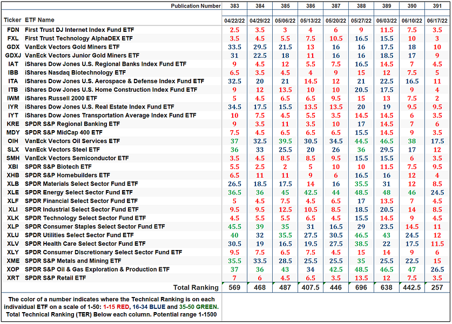The width and height of the screenshot is (452, 324).
Task: Click 'SPDR Consumer Staples Select Sector' name
Action: (95, 227)
